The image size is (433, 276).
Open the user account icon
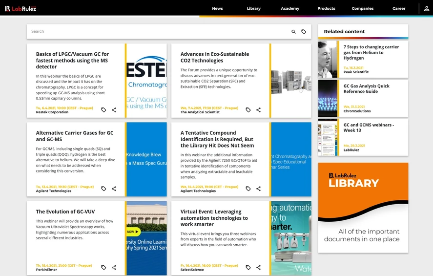coord(426,9)
